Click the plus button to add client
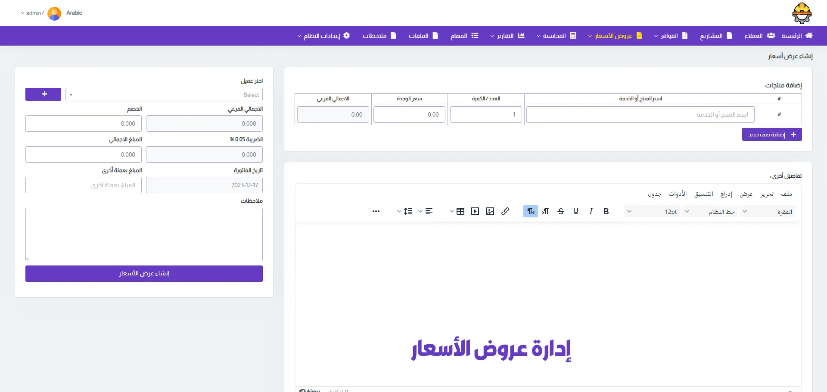 point(43,94)
